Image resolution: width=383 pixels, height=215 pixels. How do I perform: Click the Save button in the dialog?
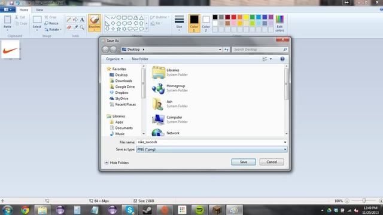pyautogui.click(x=244, y=162)
